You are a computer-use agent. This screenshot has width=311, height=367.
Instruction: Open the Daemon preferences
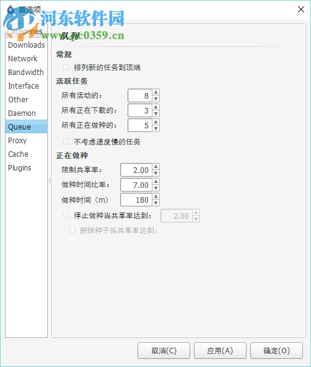pyautogui.click(x=26, y=113)
